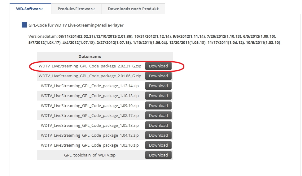Open the Downloads nach Produkt tab
Image resolution: width=302 pixels, height=176 pixels.
coord(133,9)
